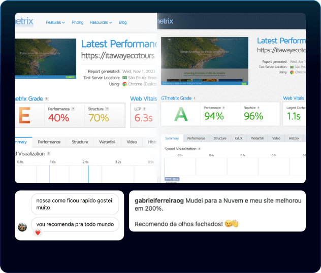This screenshot has width=321, height=273.
Task: Click the left report URL itawayecotours
Action: coord(118,55)
